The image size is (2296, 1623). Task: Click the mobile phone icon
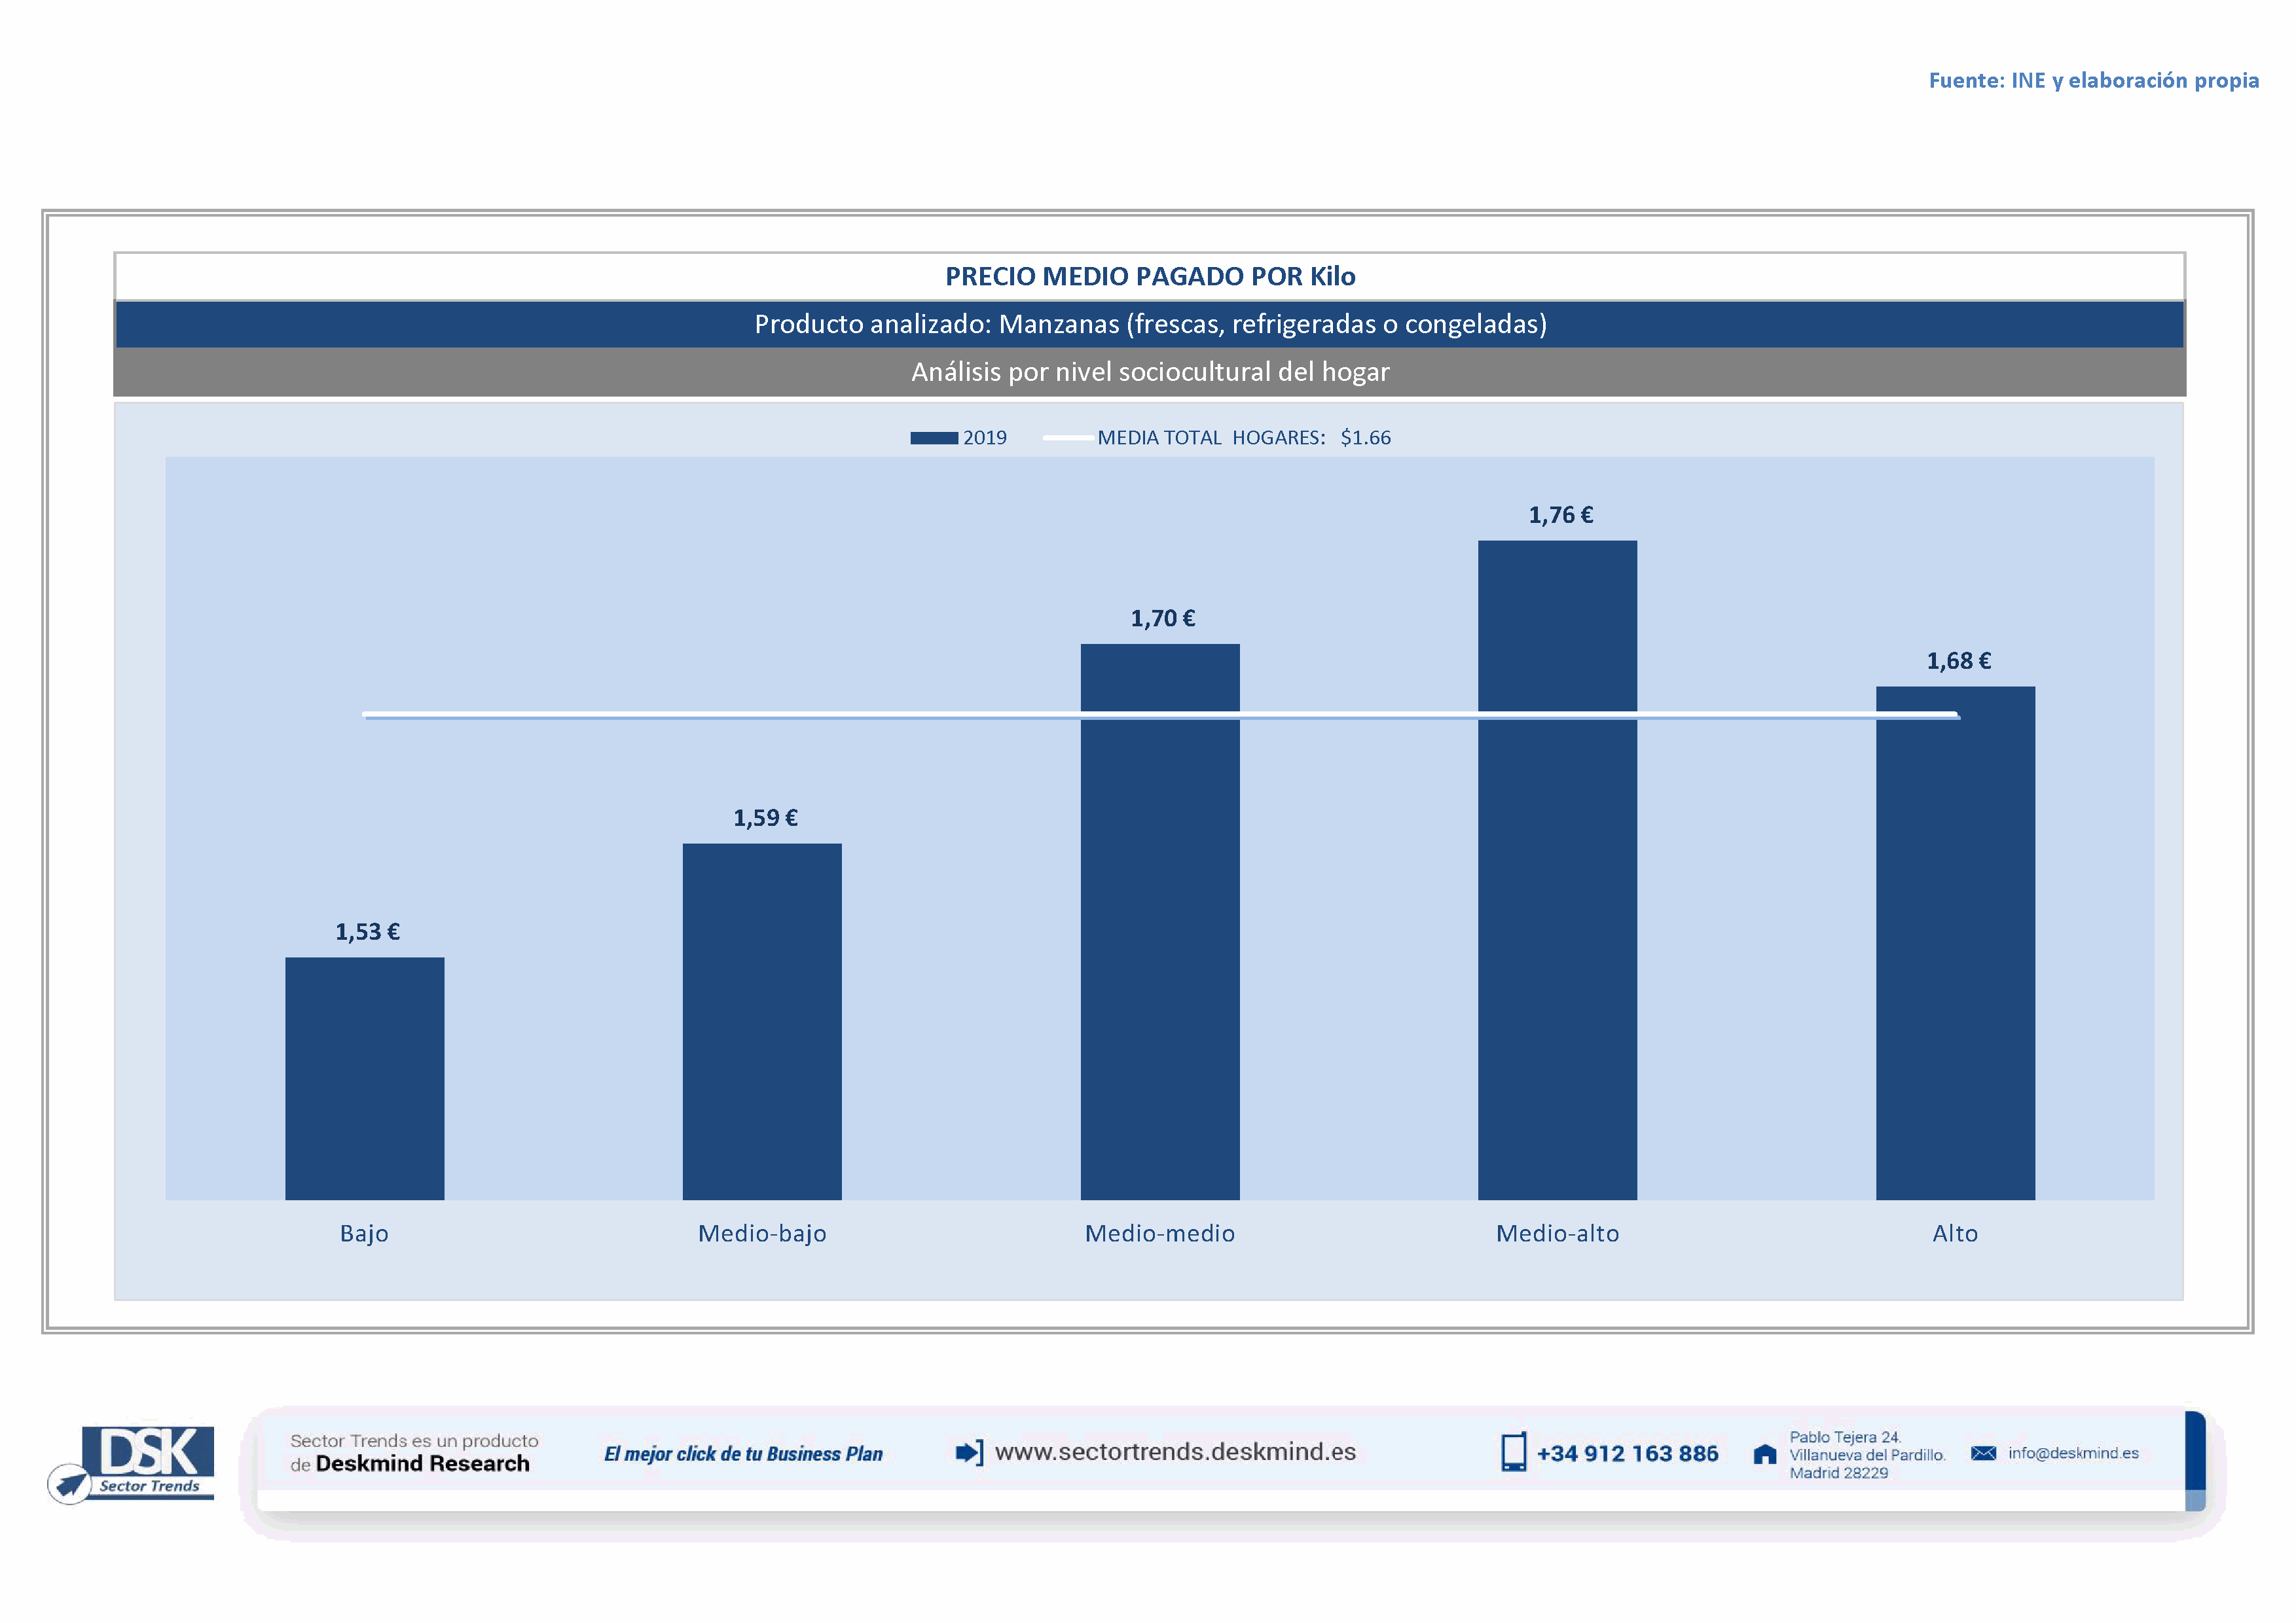click(x=1513, y=1452)
